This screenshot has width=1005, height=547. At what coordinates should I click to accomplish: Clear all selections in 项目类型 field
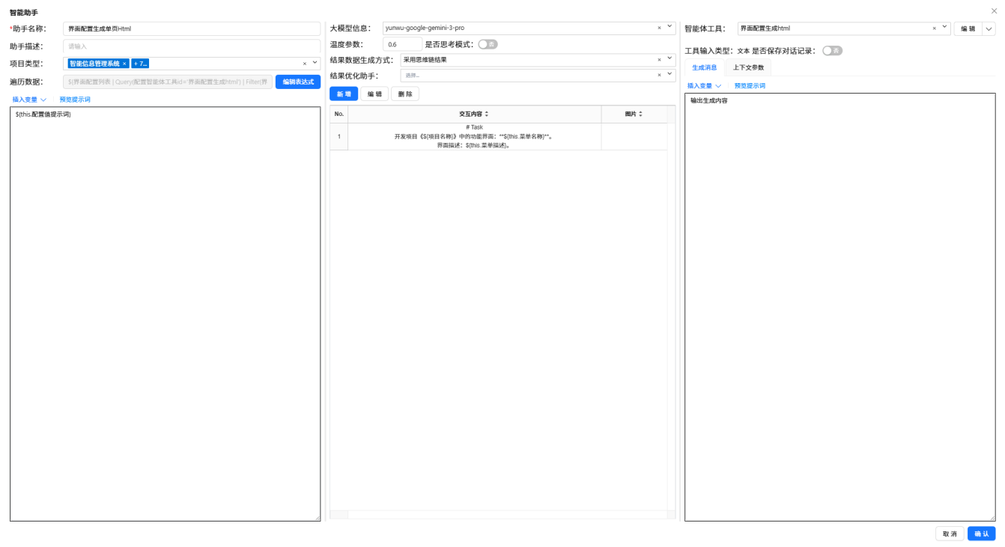point(305,64)
